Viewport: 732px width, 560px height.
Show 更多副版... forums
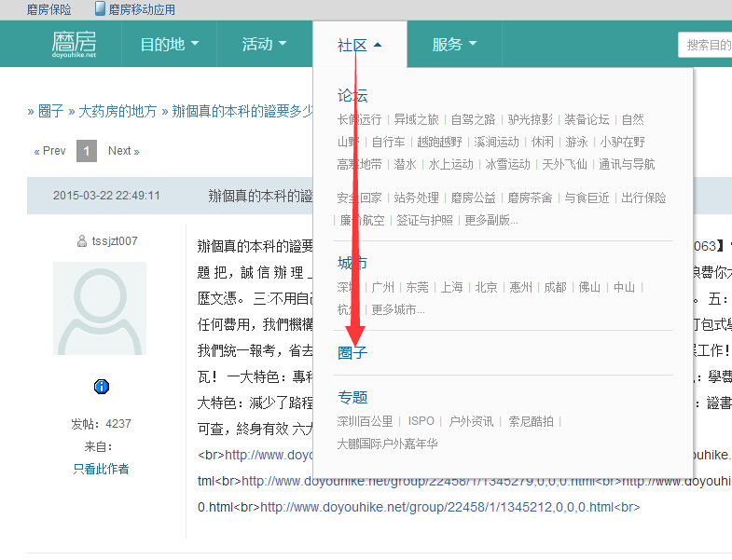(491, 220)
